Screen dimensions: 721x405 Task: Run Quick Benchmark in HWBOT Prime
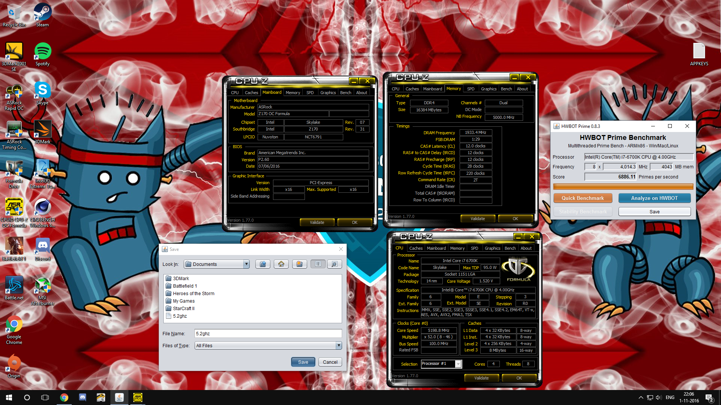[583, 198]
